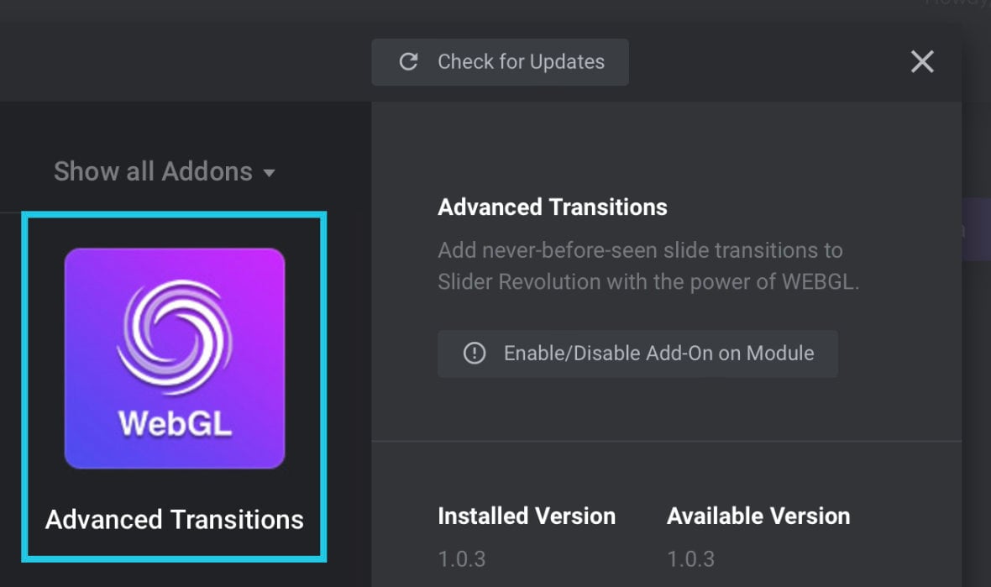The image size is (991, 587).
Task: Click the exclamation circle info icon
Action: tap(474, 354)
